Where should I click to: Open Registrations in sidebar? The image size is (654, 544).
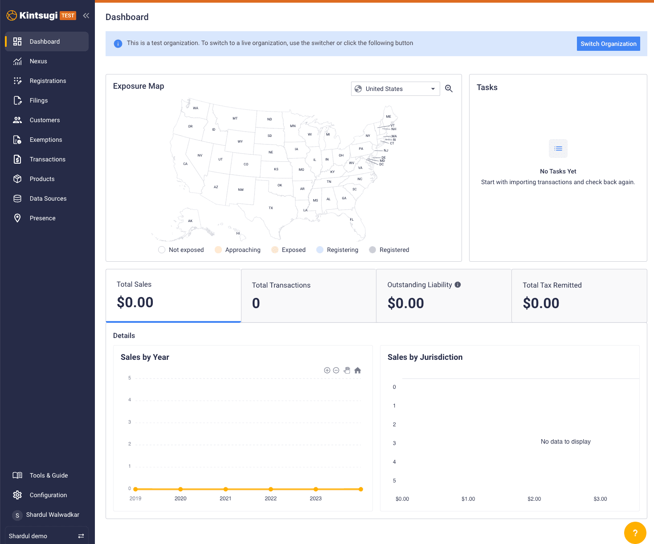47,81
